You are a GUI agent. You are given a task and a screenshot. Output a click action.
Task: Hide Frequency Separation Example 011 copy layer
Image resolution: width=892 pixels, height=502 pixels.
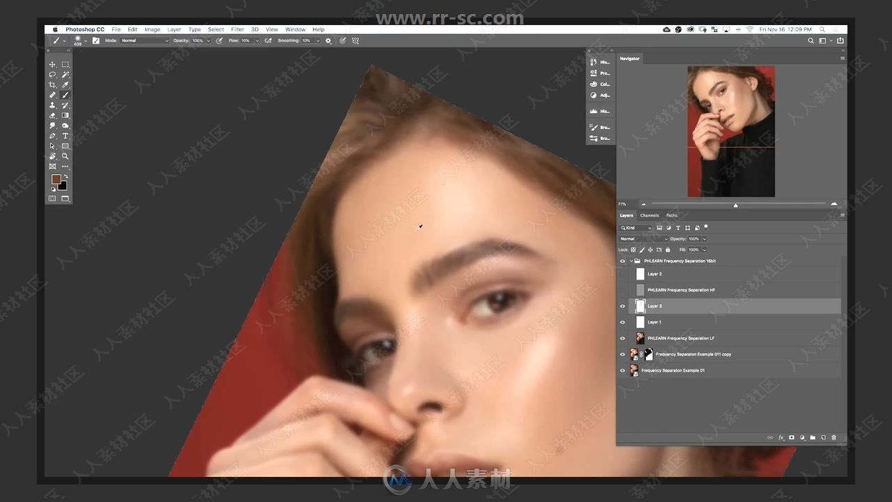coord(623,354)
